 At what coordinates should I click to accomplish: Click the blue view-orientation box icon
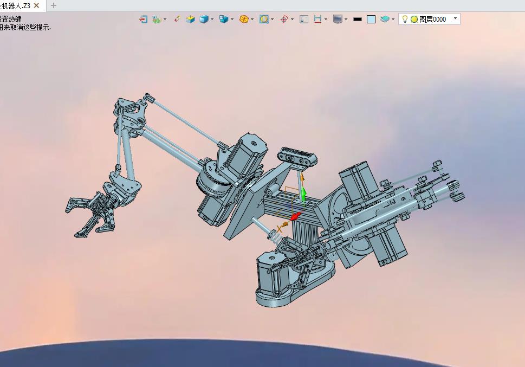tap(224, 20)
